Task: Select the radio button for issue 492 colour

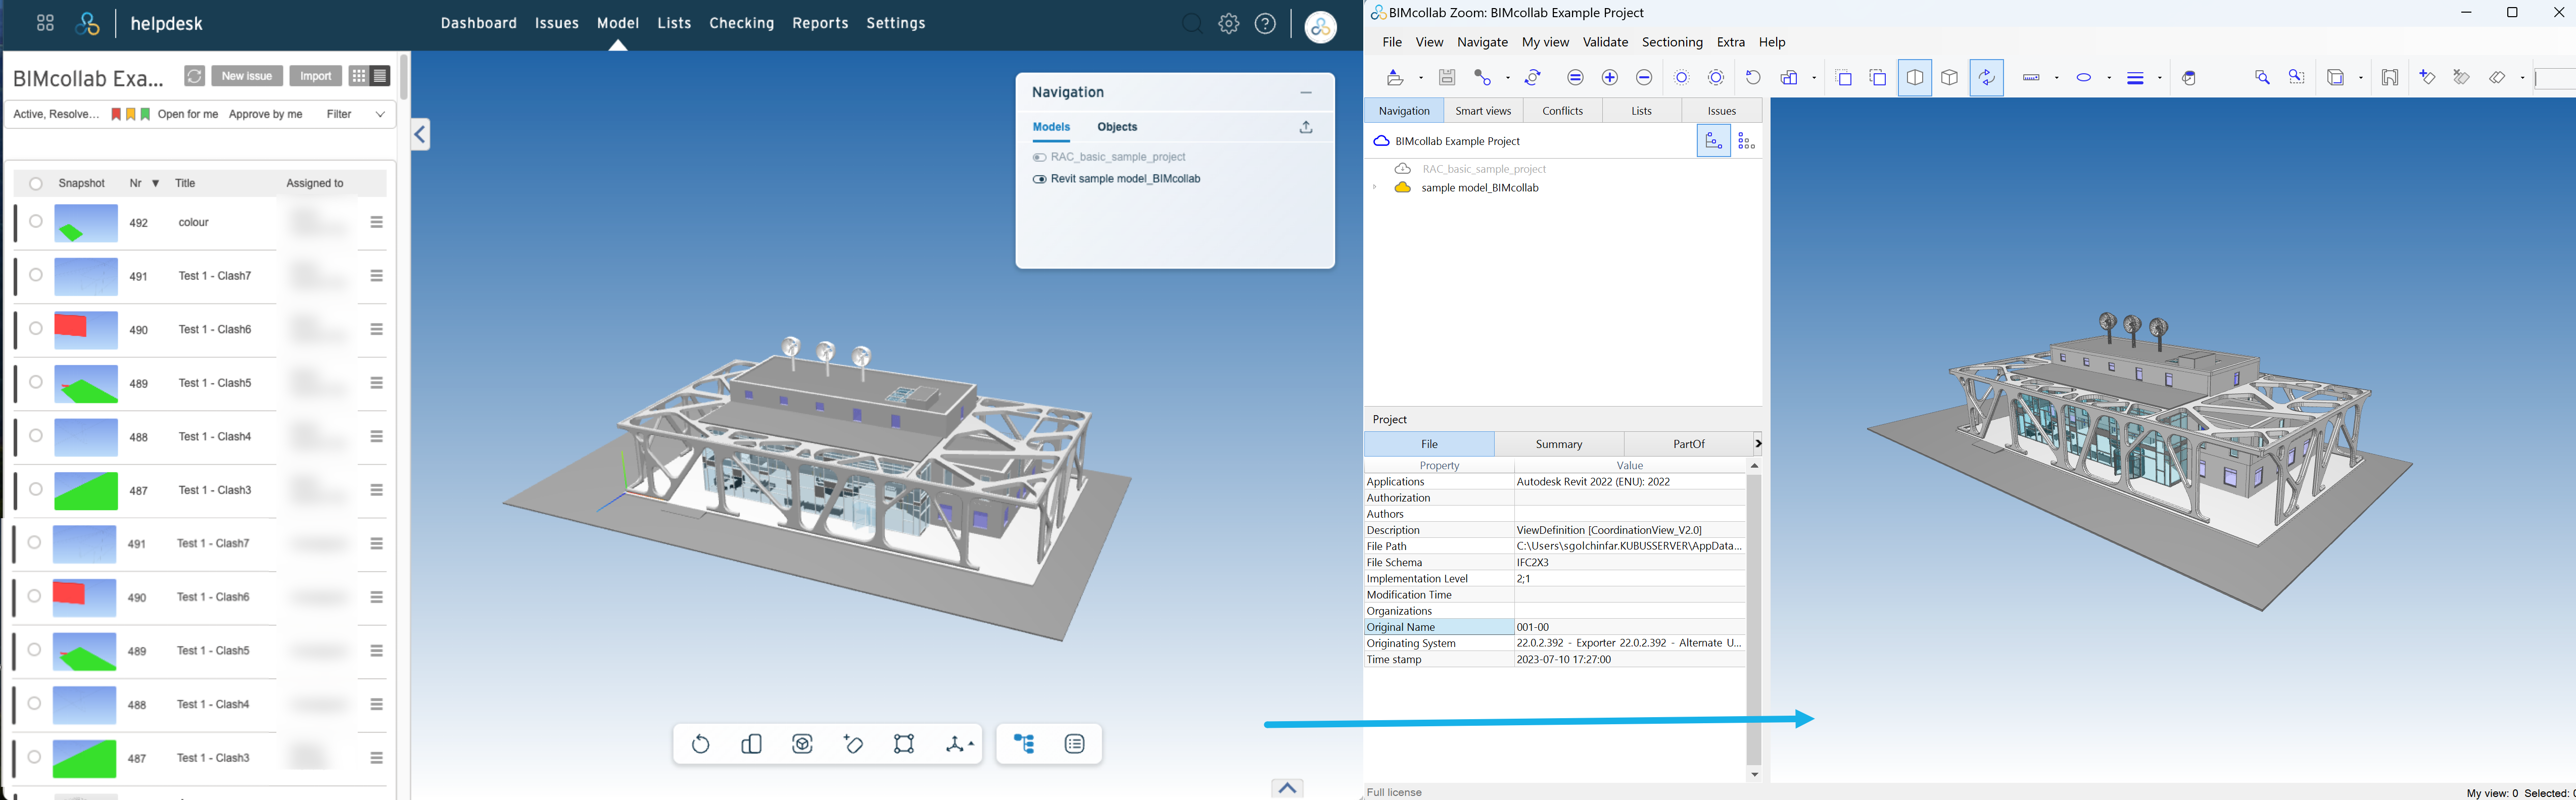Action: (x=36, y=222)
